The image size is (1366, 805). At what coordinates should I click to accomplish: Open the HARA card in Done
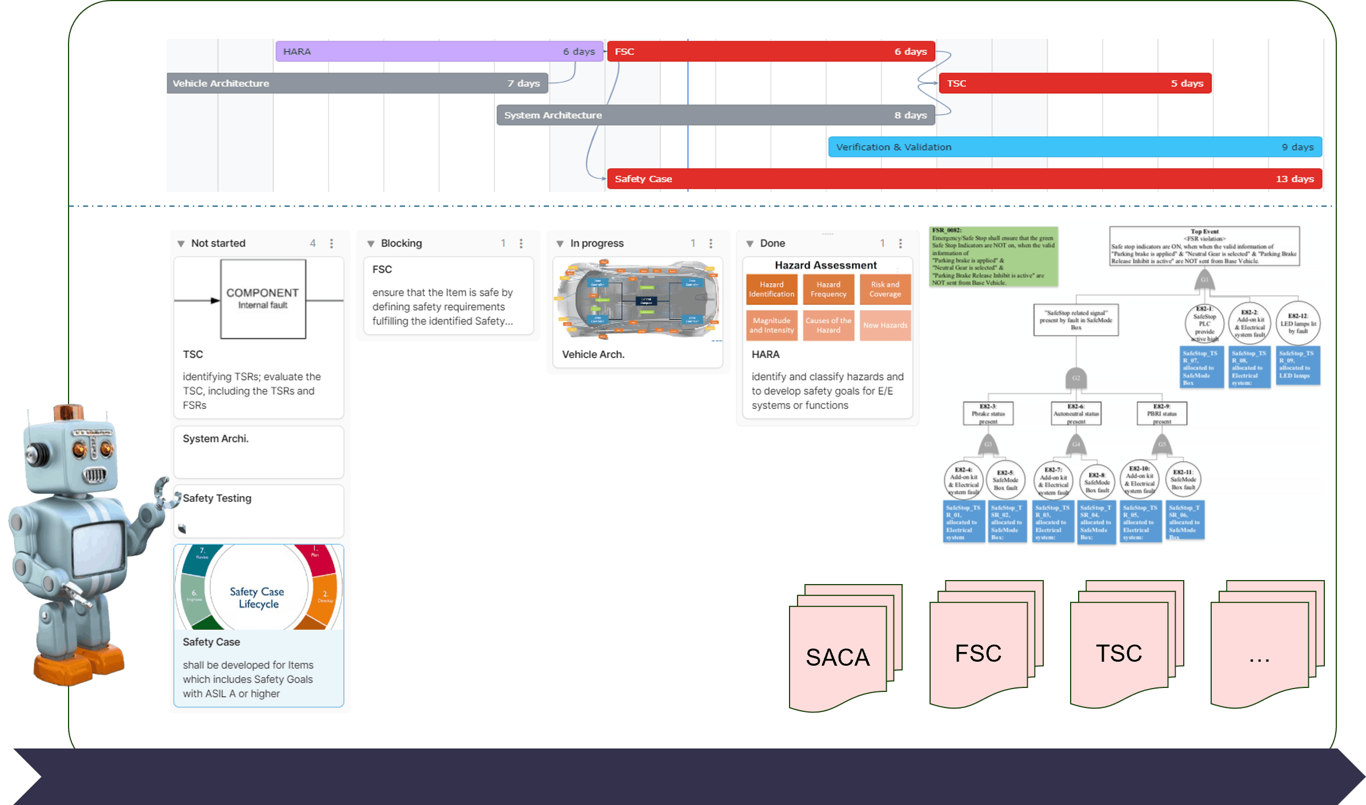point(828,337)
